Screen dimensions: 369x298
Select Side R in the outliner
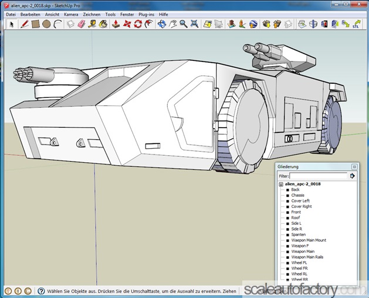[x=296, y=229]
